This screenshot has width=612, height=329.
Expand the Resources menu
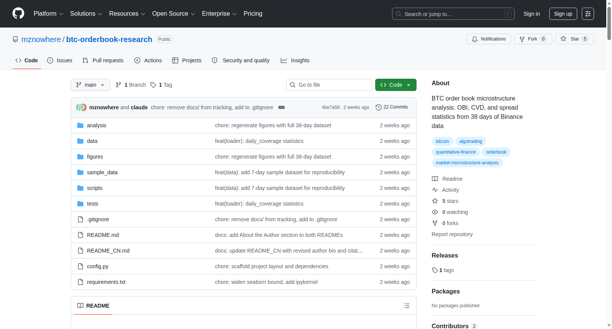click(127, 14)
